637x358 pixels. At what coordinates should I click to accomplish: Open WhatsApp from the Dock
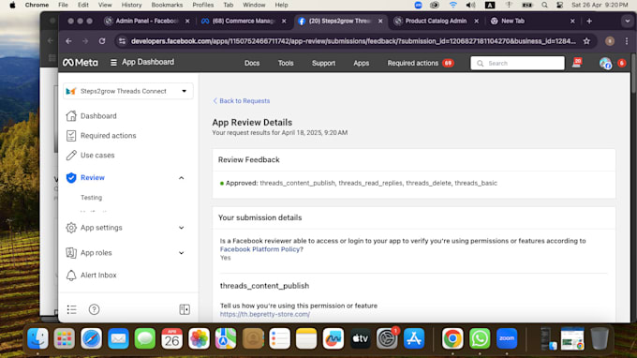[480, 338]
